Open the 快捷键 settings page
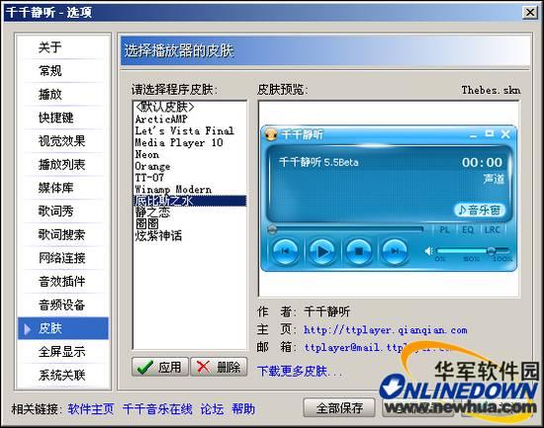The image size is (544, 428). pos(62,118)
